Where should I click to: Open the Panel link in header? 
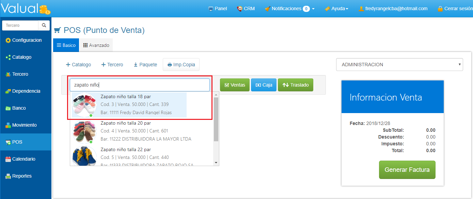coord(218,8)
